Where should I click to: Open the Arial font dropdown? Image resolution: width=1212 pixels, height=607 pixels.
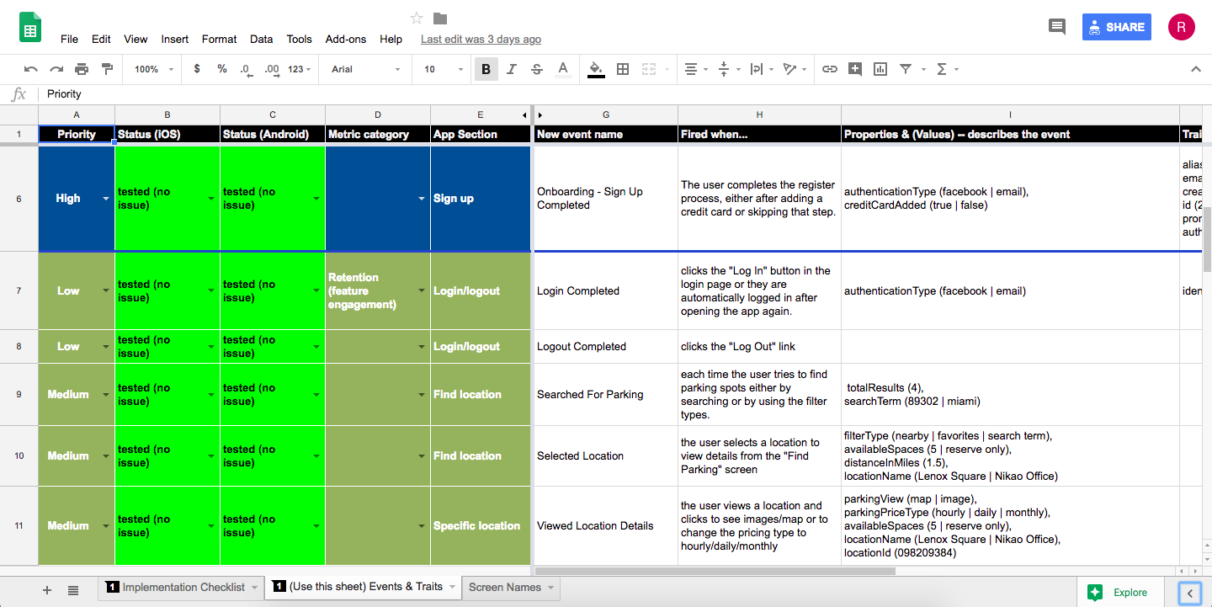tap(365, 69)
